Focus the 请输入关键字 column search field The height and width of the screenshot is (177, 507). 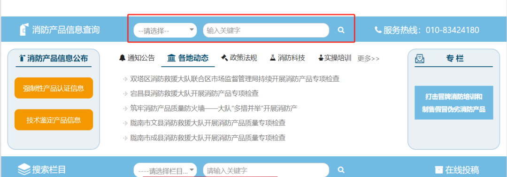(x=266, y=170)
